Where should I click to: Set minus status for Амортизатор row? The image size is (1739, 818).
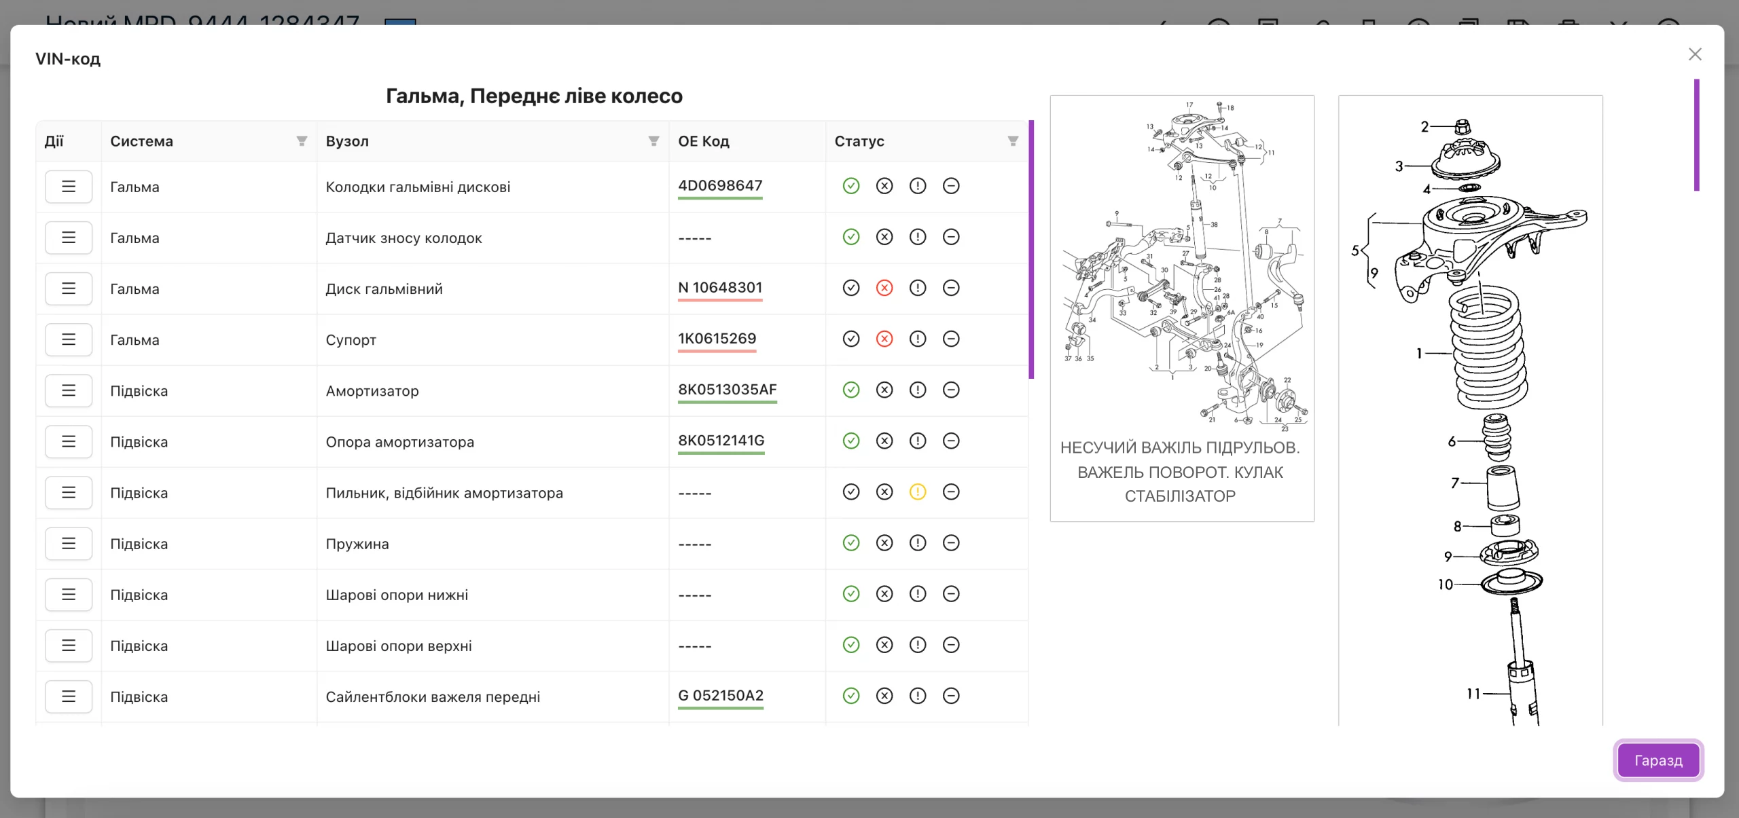[951, 390]
